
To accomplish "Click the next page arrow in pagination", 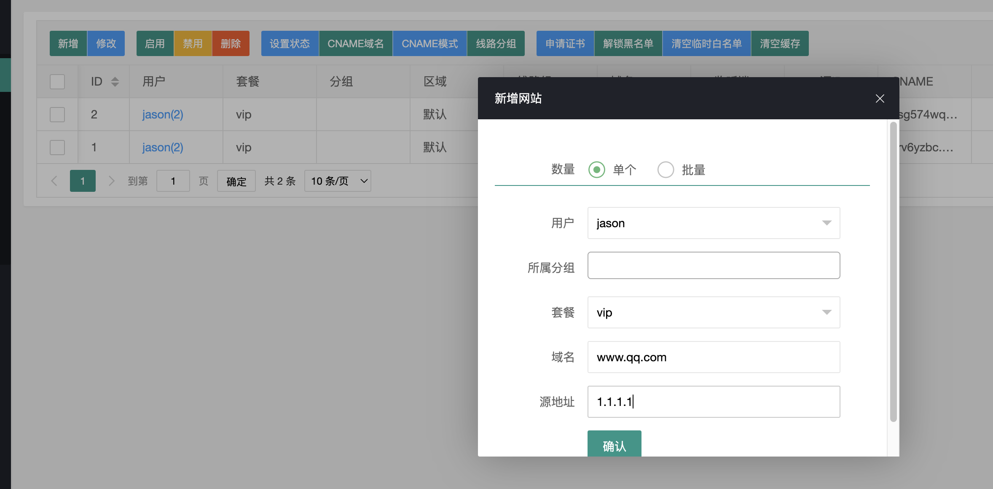I will tap(111, 180).
